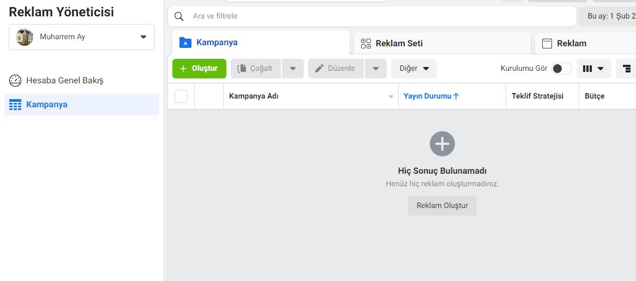This screenshot has width=636, height=281.
Task: Click the green Oluştur button
Action: pyautogui.click(x=199, y=69)
